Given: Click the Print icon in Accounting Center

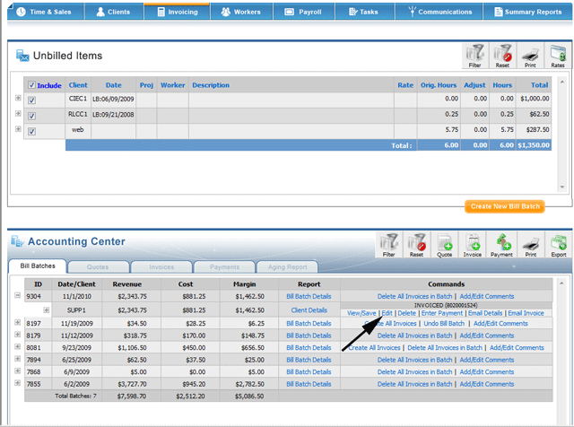Looking at the screenshot, I should (x=531, y=245).
